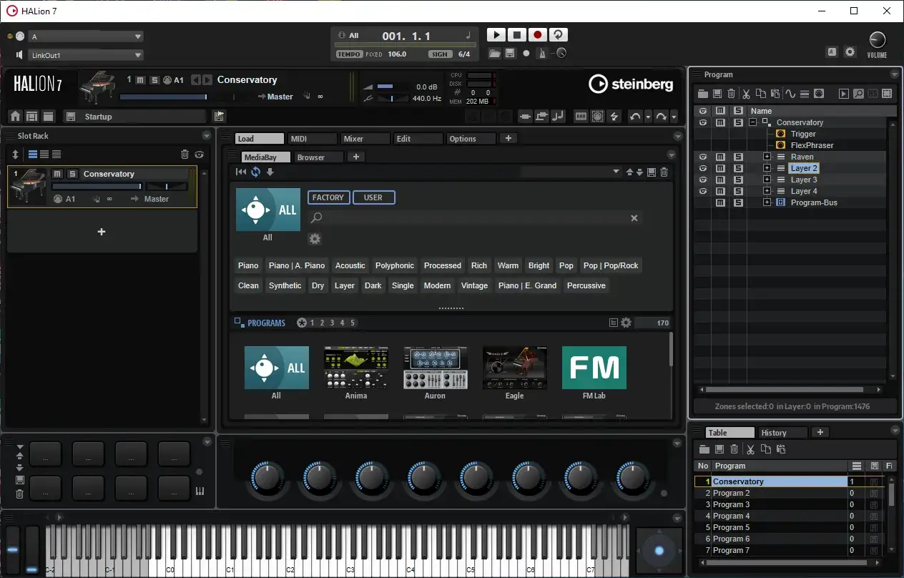Viewport: 904px width, 578px height.
Task: Click the Stop transport button
Action: pyautogui.click(x=516, y=34)
